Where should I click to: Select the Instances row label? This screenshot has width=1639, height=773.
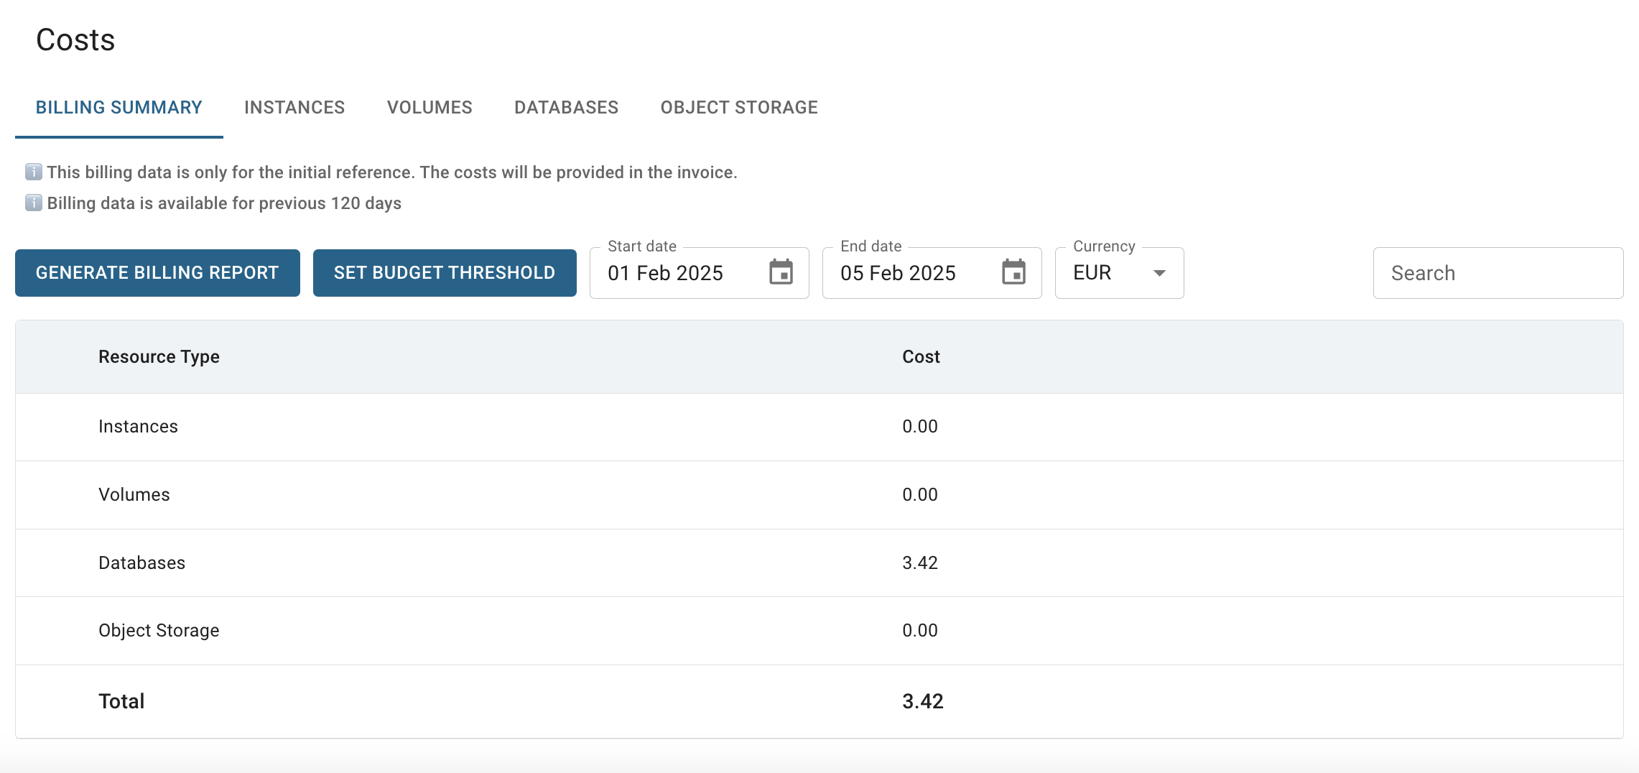(x=138, y=426)
